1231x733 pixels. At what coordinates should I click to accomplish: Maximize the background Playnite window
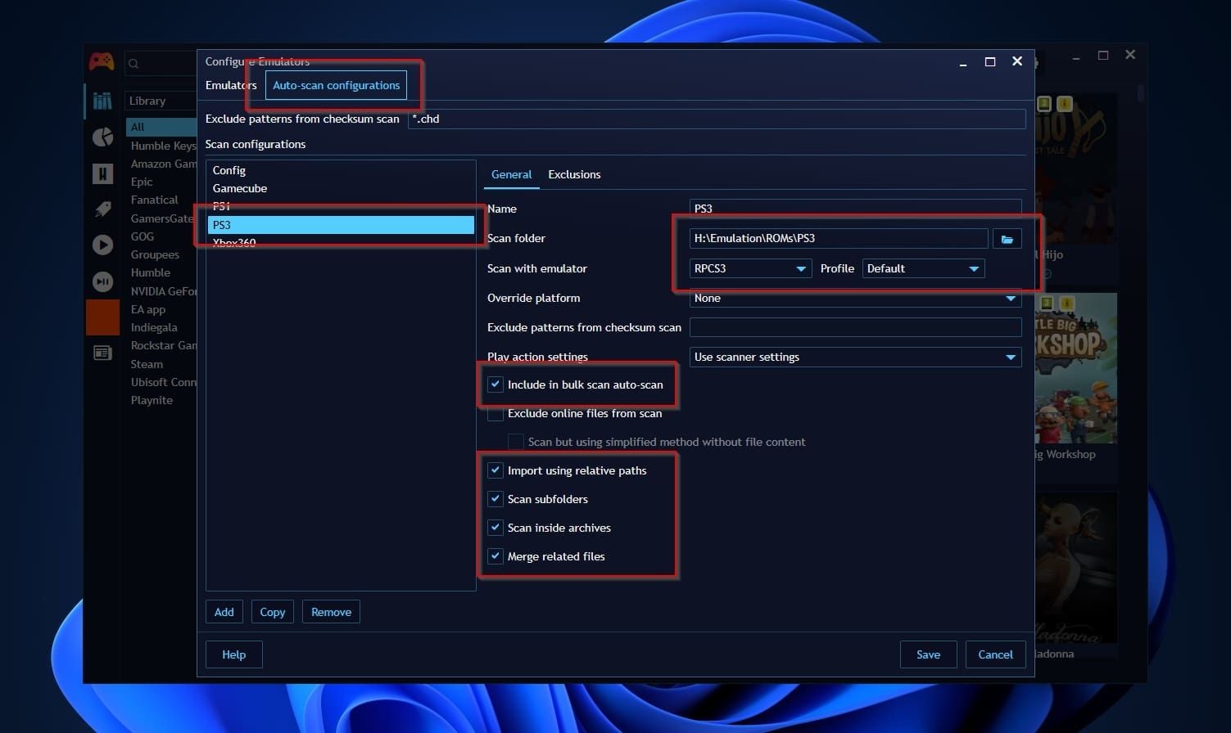tap(1103, 55)
